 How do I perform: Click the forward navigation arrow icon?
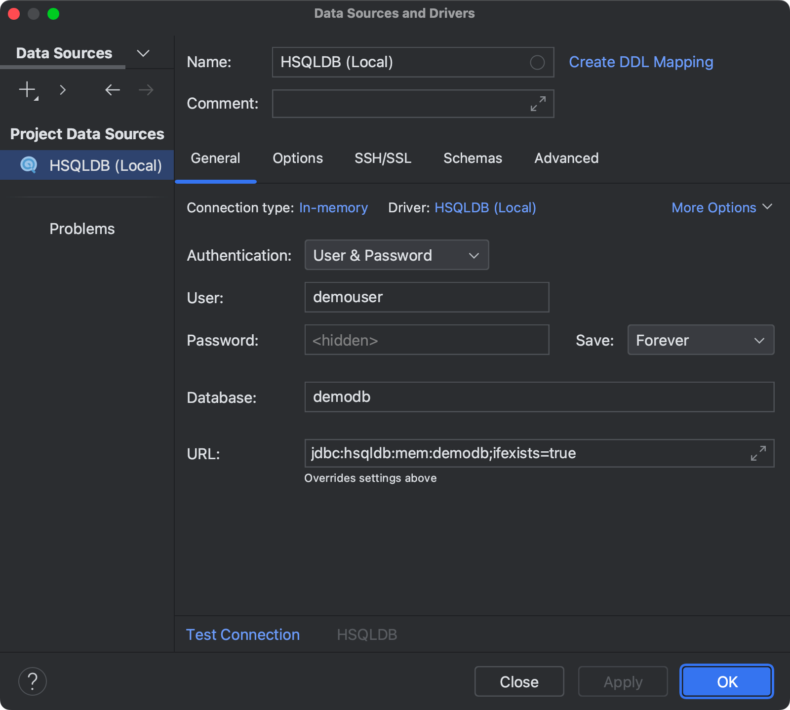pyautogui.click(x=145, y=90)
